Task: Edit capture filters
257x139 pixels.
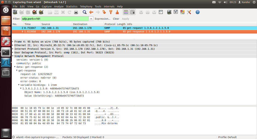Action: [x=169, y=12]
